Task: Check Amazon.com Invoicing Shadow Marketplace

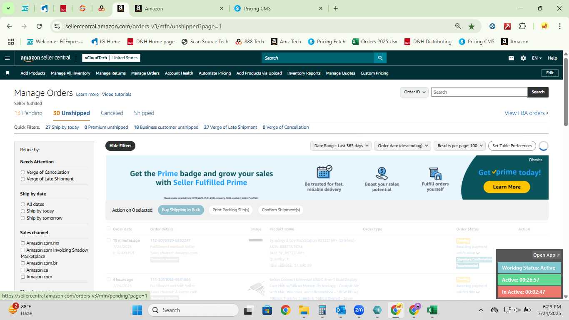Action: click(x=23, y=250)
